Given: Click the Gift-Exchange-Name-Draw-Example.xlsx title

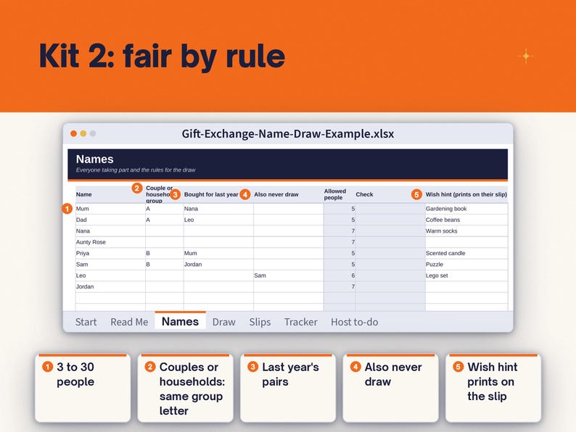Looking at the screenshot, I should coord(287,133).
